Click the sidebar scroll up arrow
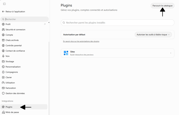The image size is (179, 115). 49,23
